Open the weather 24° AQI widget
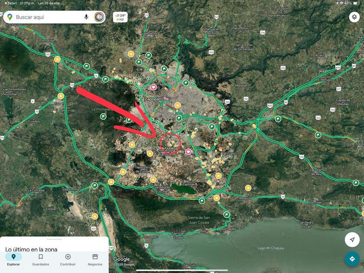 pos(120,17)
